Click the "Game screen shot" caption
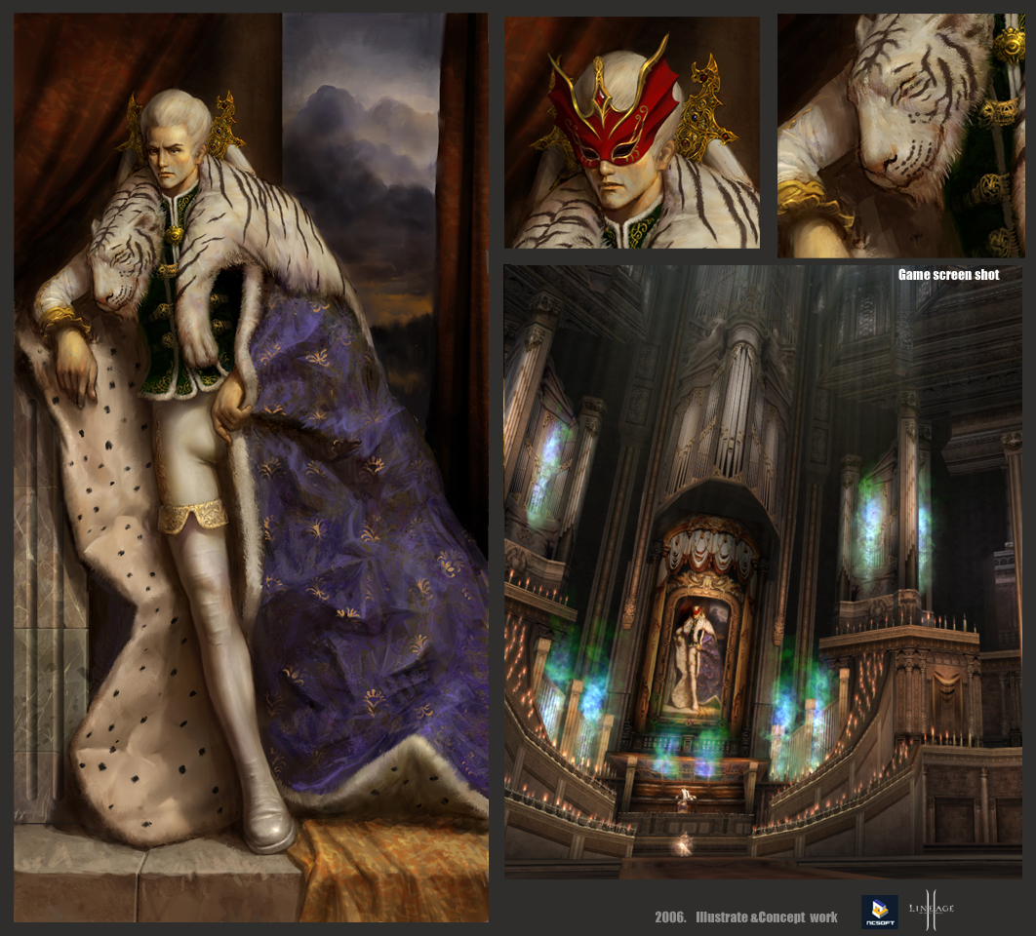The image size is (1036, 936). click(948, 275)
